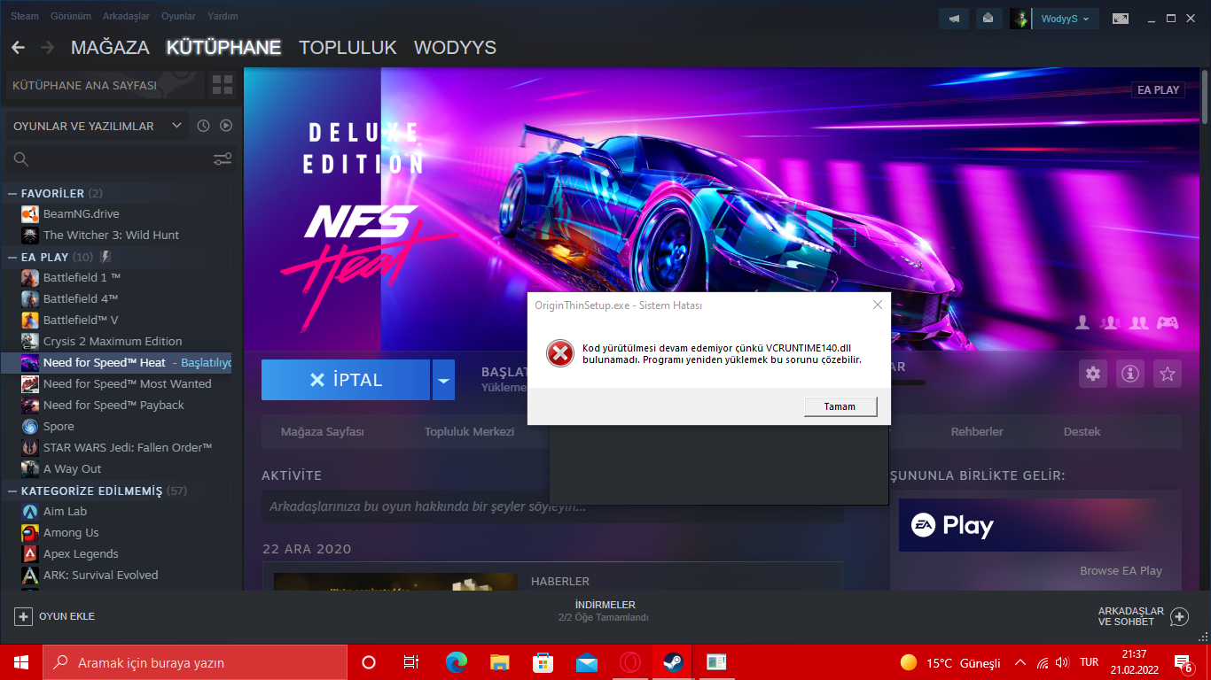The image size is (1211, 680).
Task: Collapse the EA PLAY category
Action: click(12, 257)
